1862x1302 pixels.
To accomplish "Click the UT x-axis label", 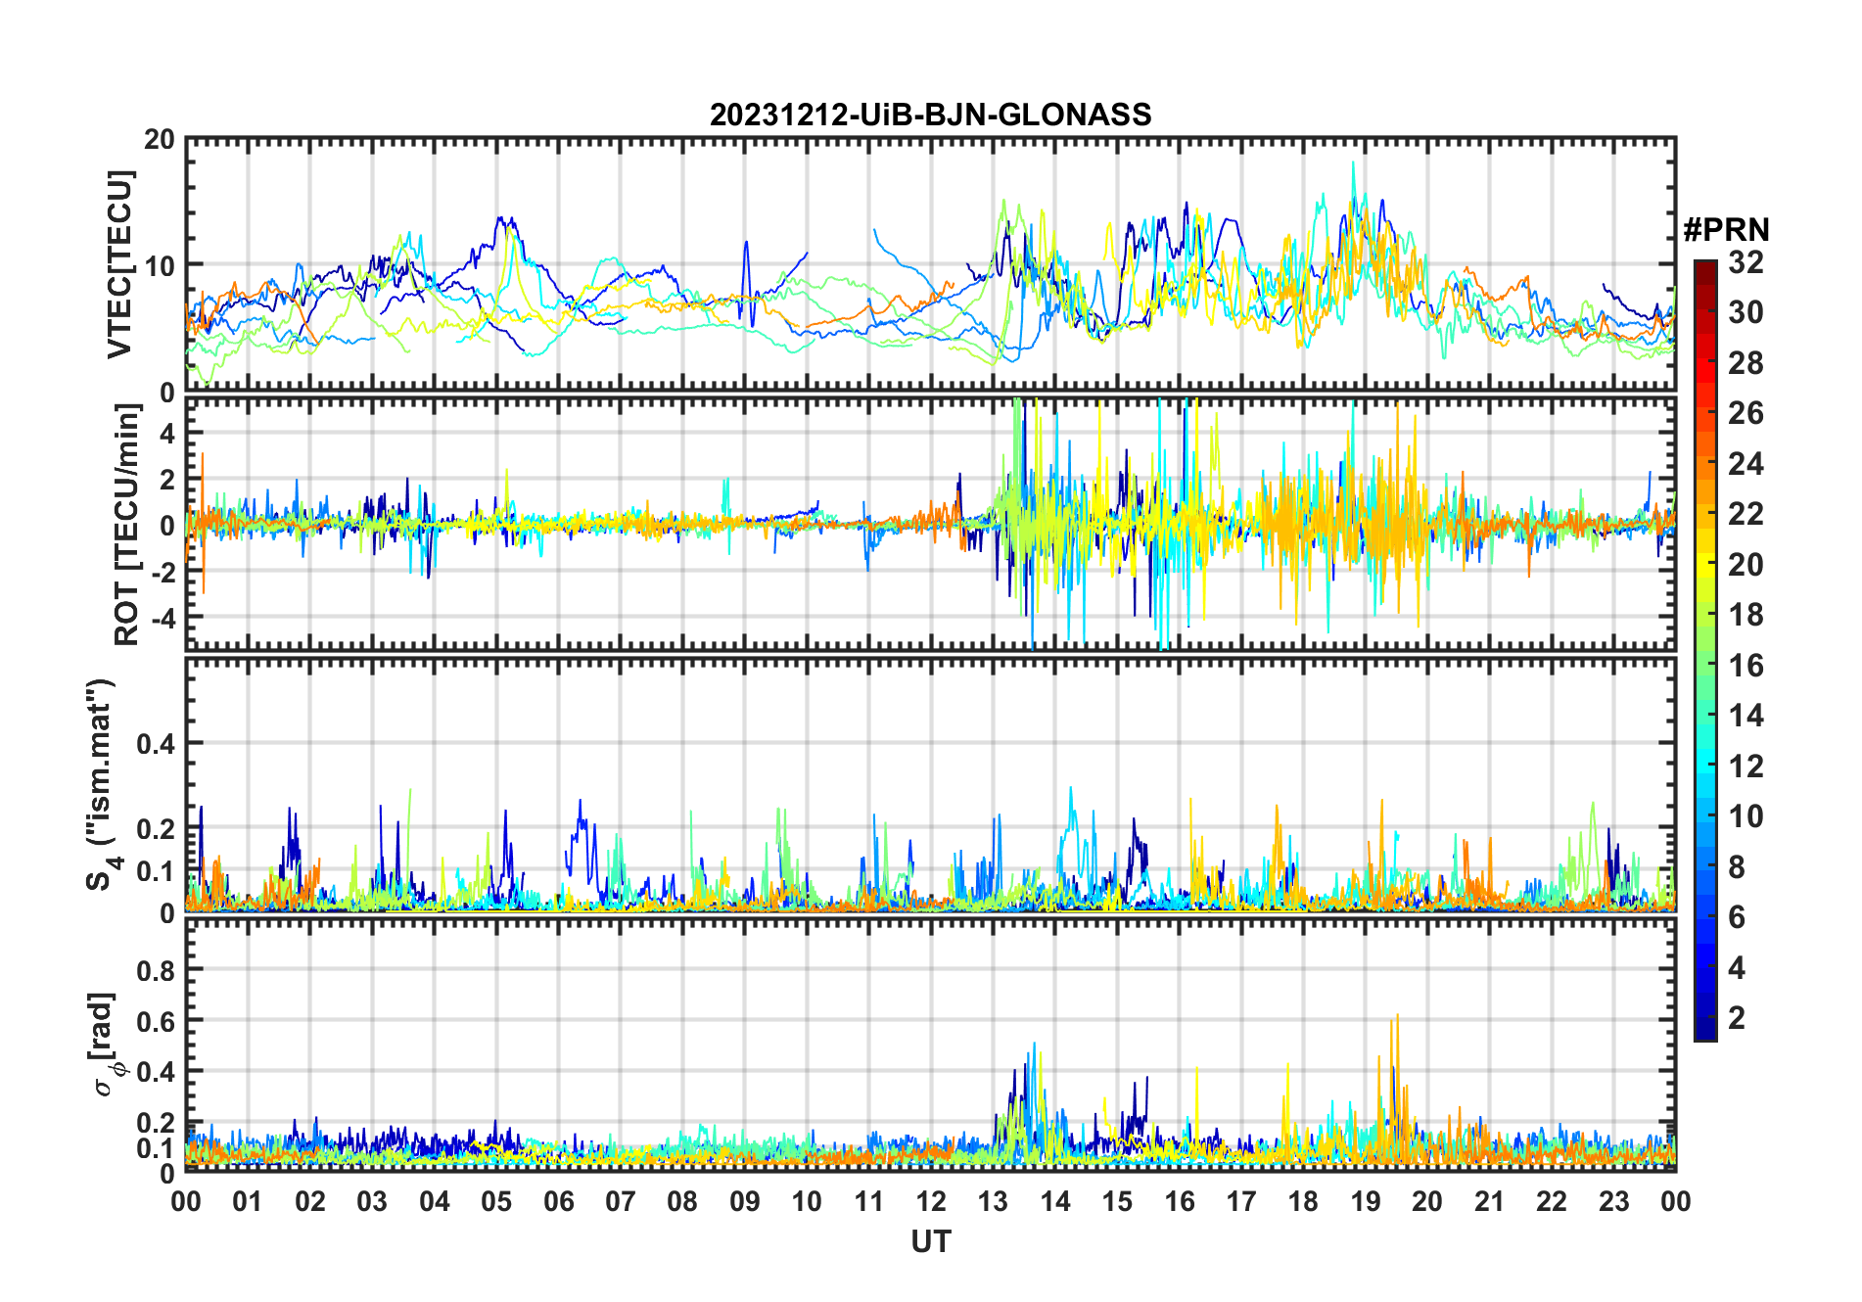I will (x=930, y=1241).
